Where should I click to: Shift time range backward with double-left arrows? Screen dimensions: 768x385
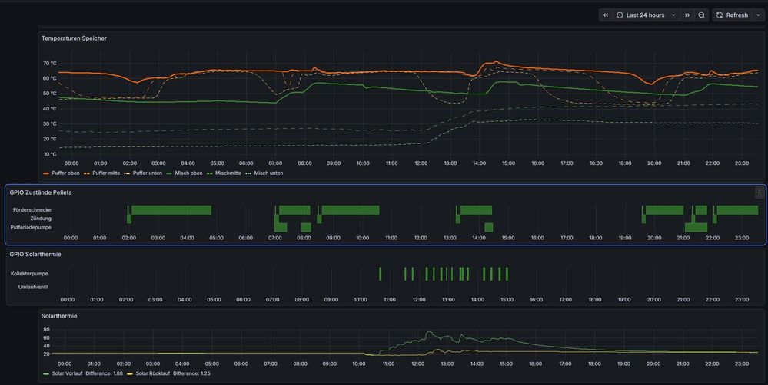click(x=606, y=15)
